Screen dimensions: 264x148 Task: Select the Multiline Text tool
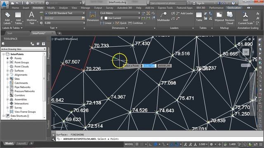(31, 18)
